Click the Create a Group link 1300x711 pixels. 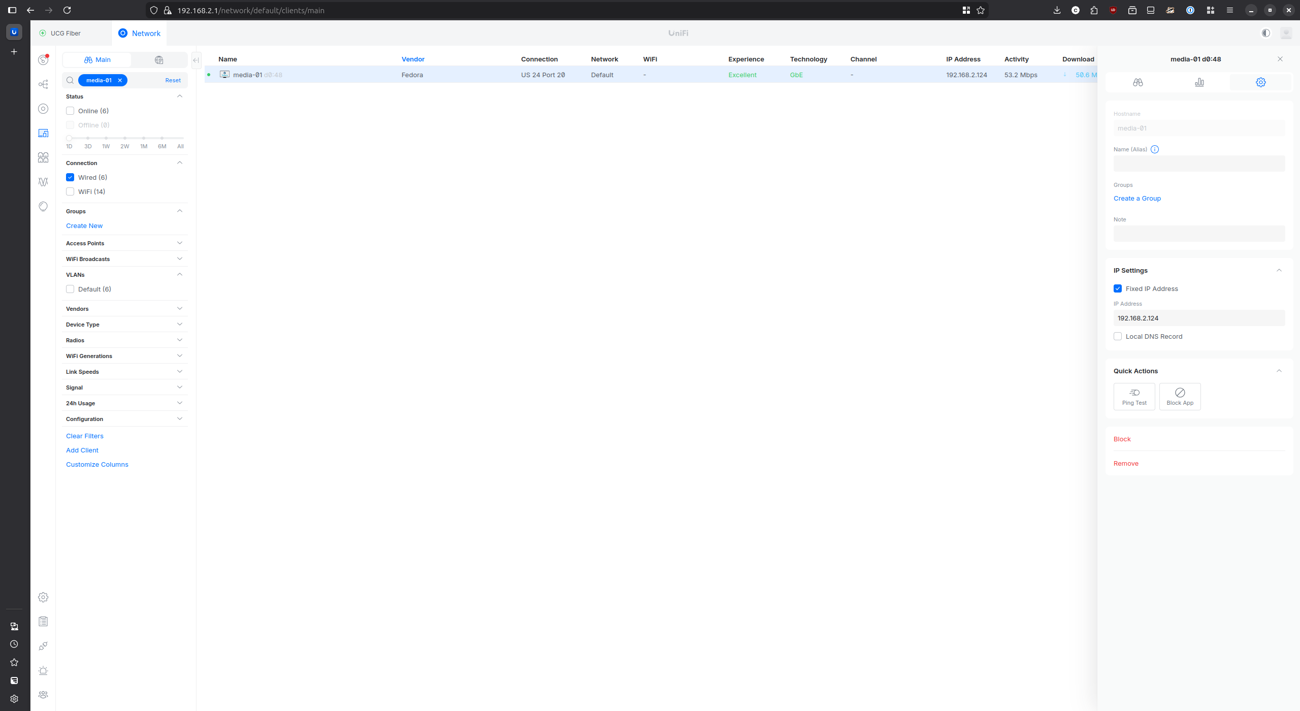click(1137, 198)
